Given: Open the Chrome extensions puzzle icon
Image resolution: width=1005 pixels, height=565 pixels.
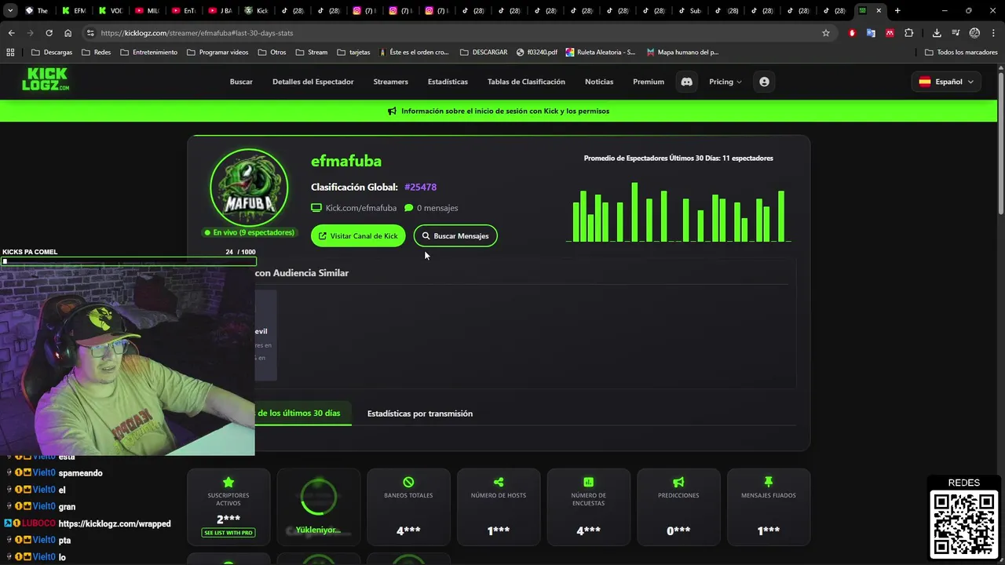Looking at the screenshot, I should (x=909, y=33).
